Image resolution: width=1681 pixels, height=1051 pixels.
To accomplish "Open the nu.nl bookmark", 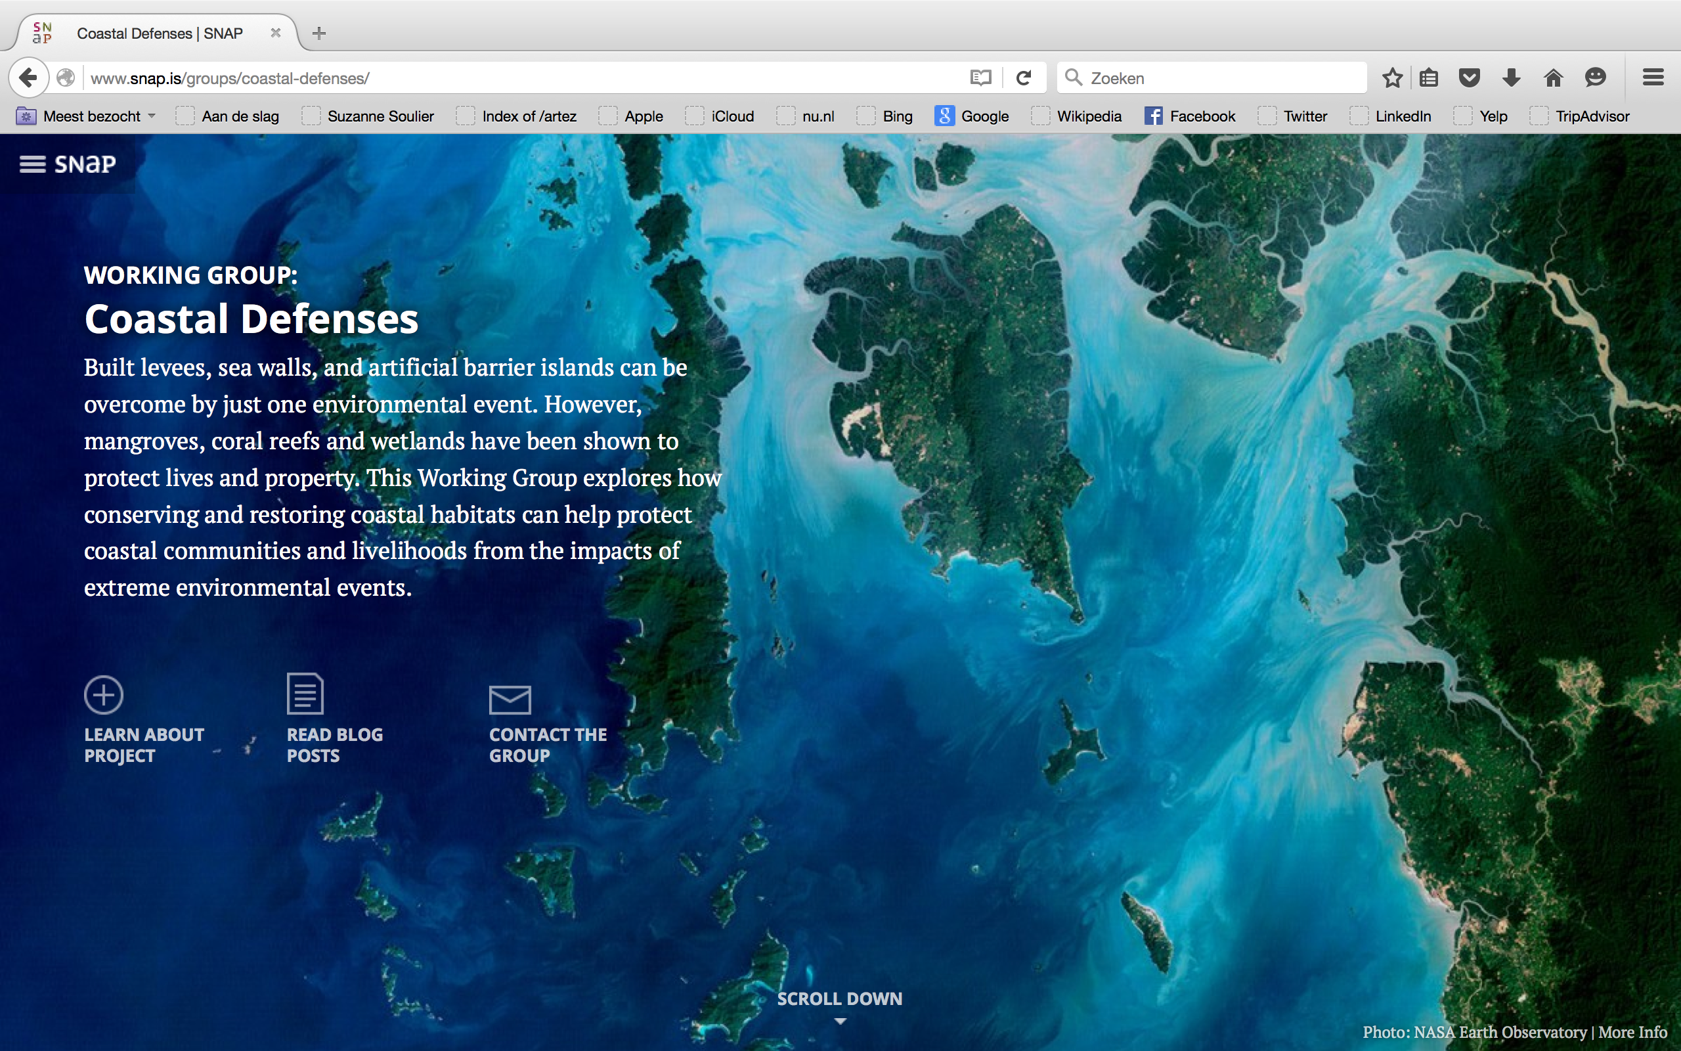I will [x=806, y=116].
